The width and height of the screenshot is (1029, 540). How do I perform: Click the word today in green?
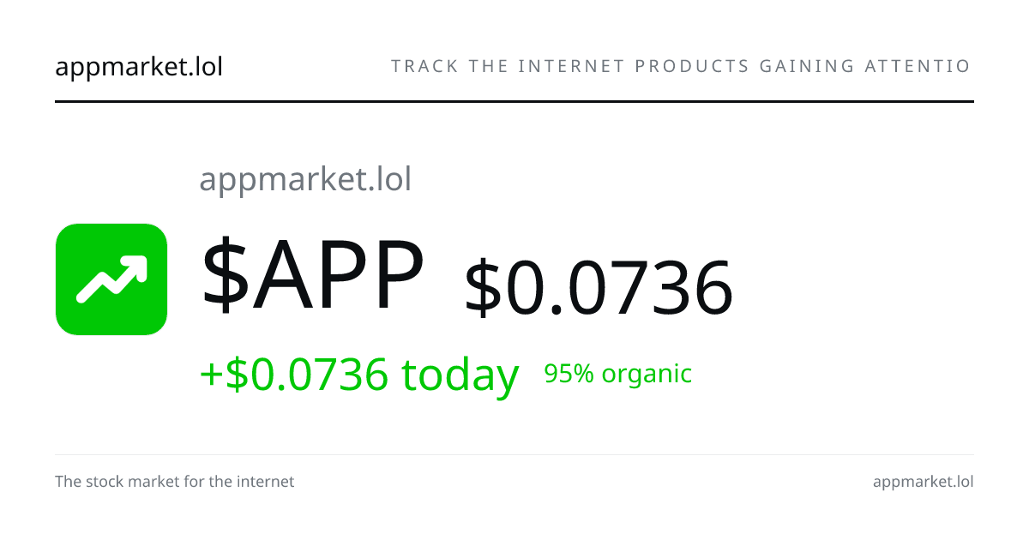pos(460,375)
